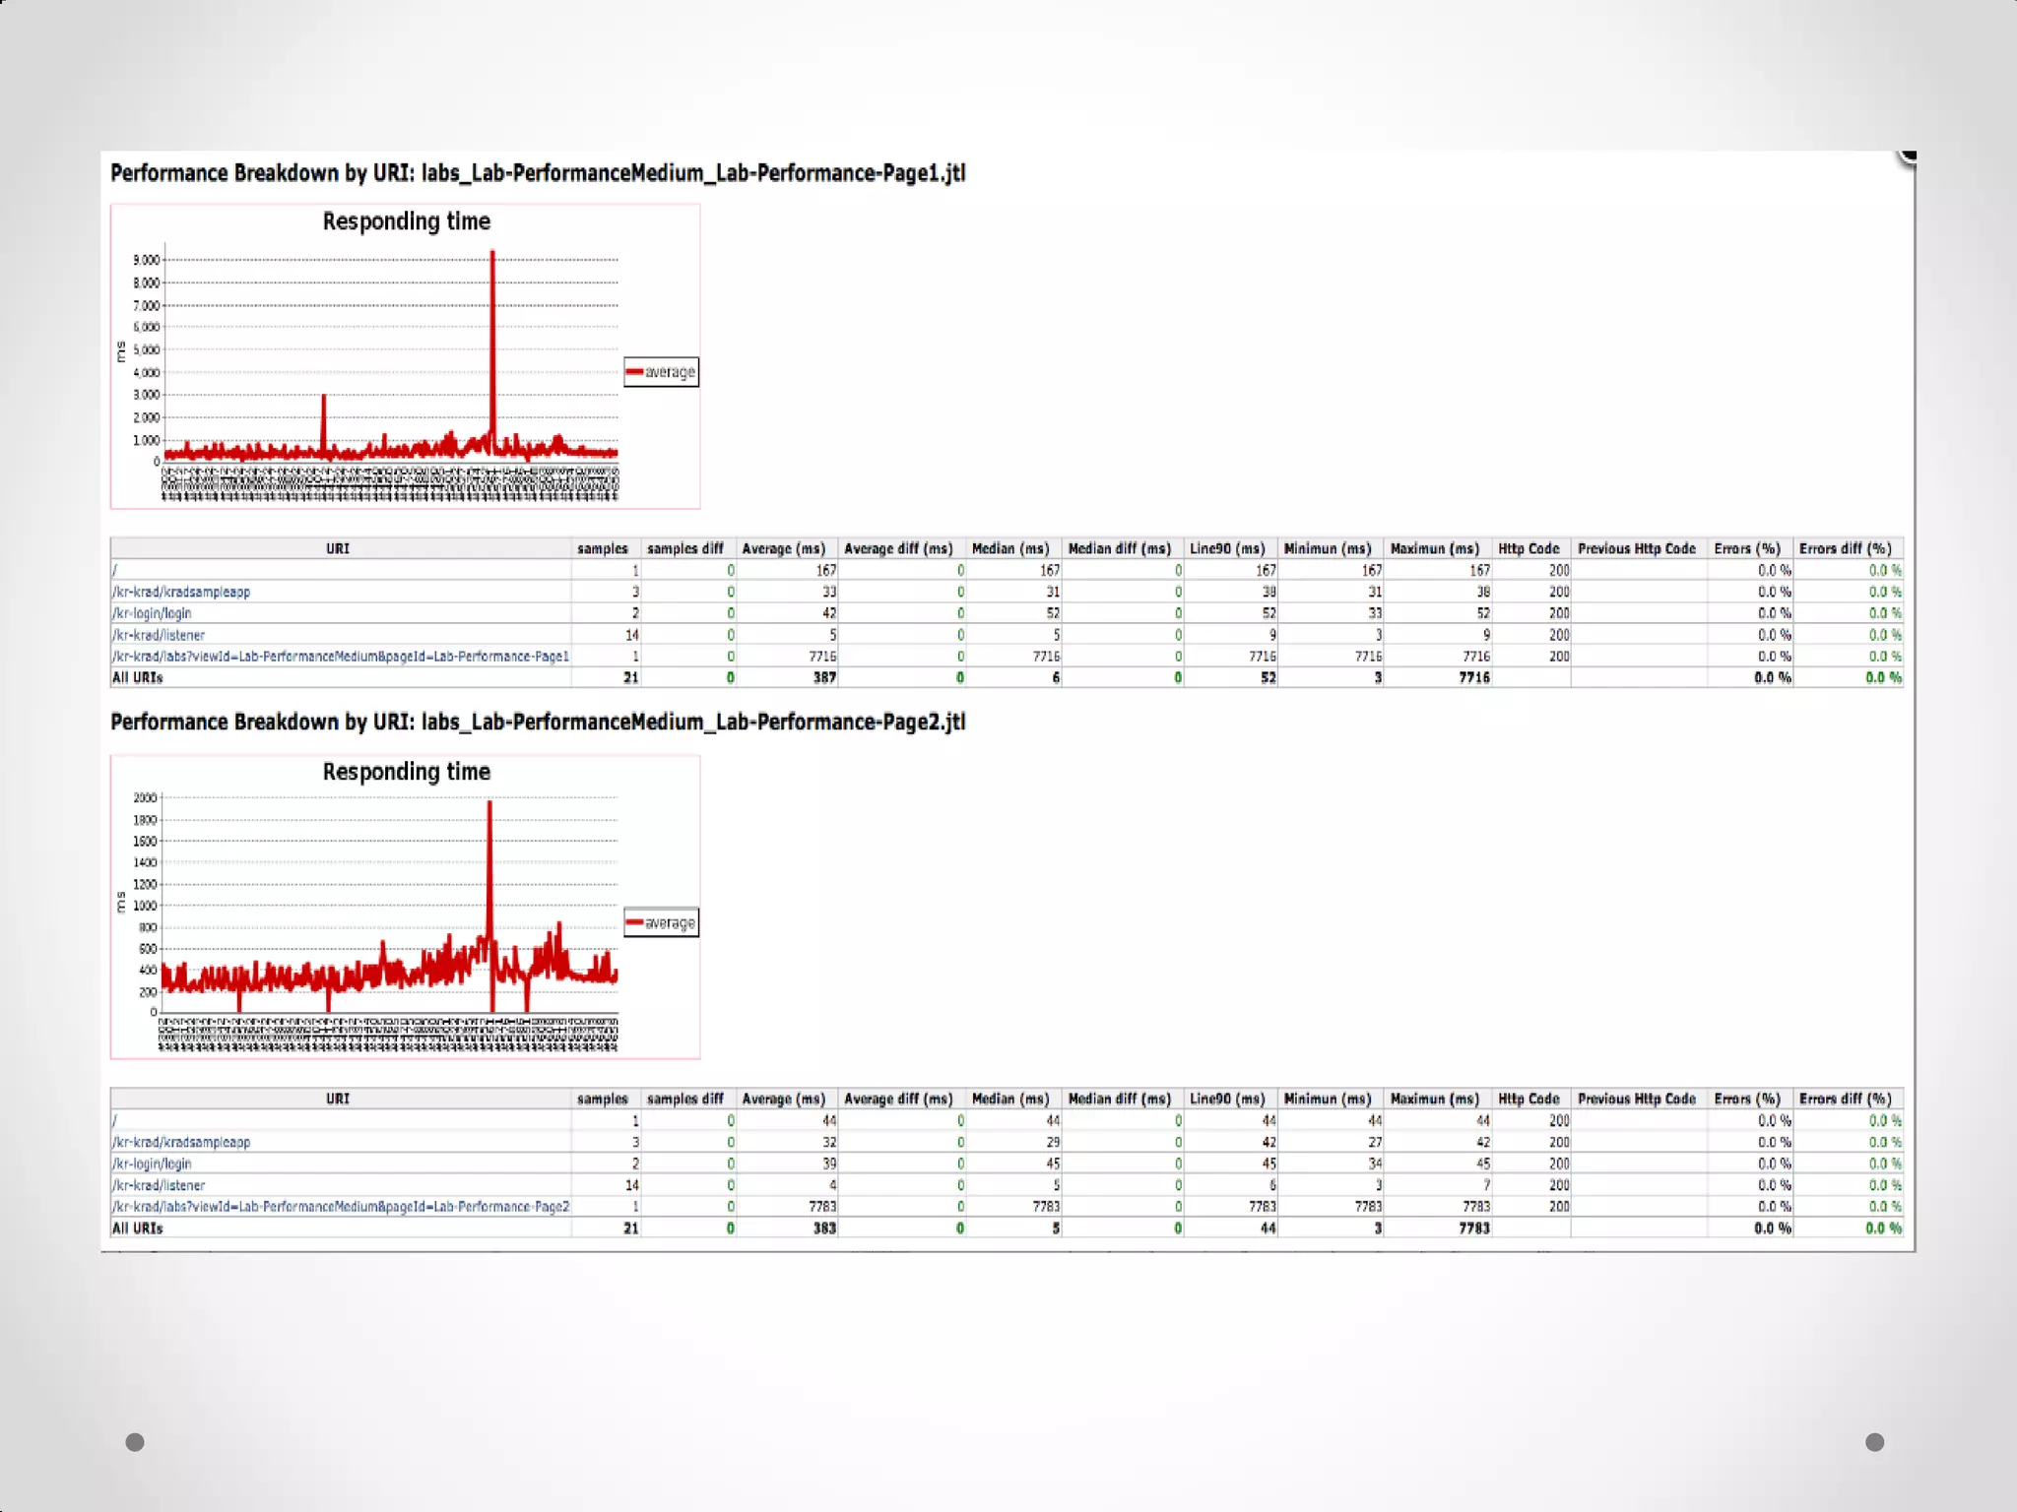Click the Page2 Responding time chart
The image size is (2017, 1512).
[392, 906]
